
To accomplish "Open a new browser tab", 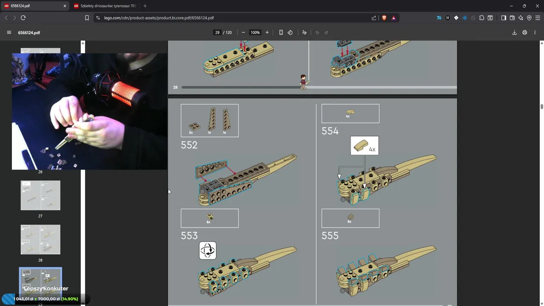I will [x=145, y=6].
